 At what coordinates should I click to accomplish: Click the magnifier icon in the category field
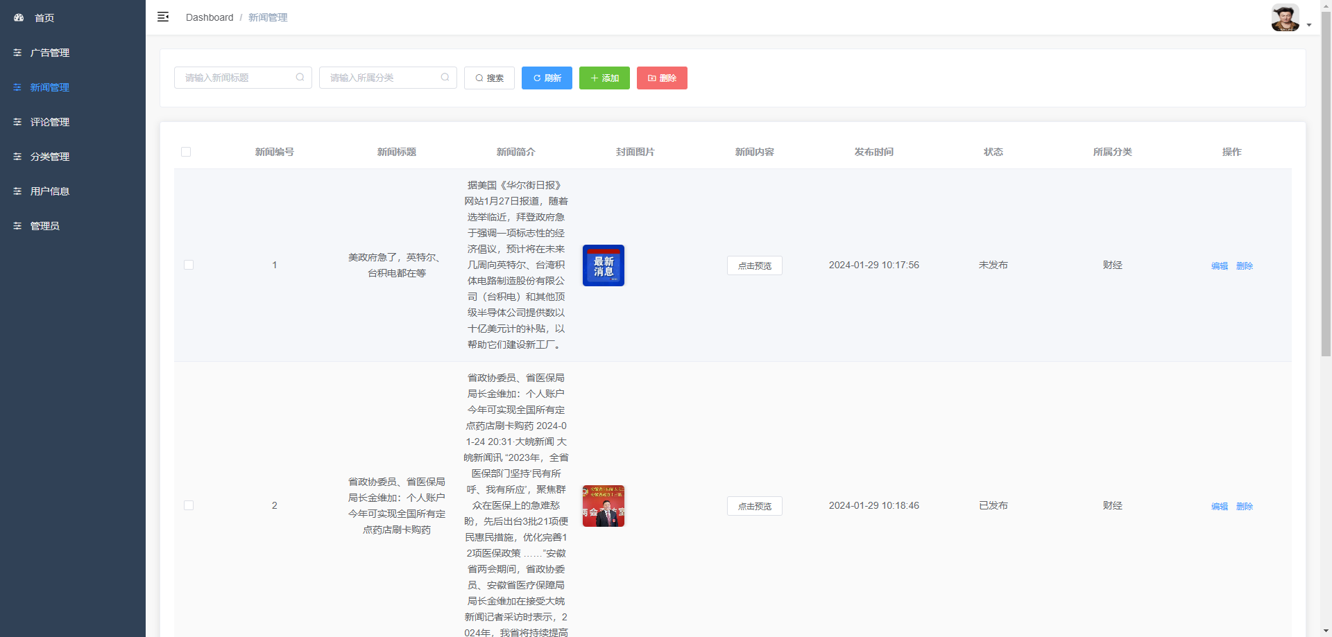(x=445, y=78)
